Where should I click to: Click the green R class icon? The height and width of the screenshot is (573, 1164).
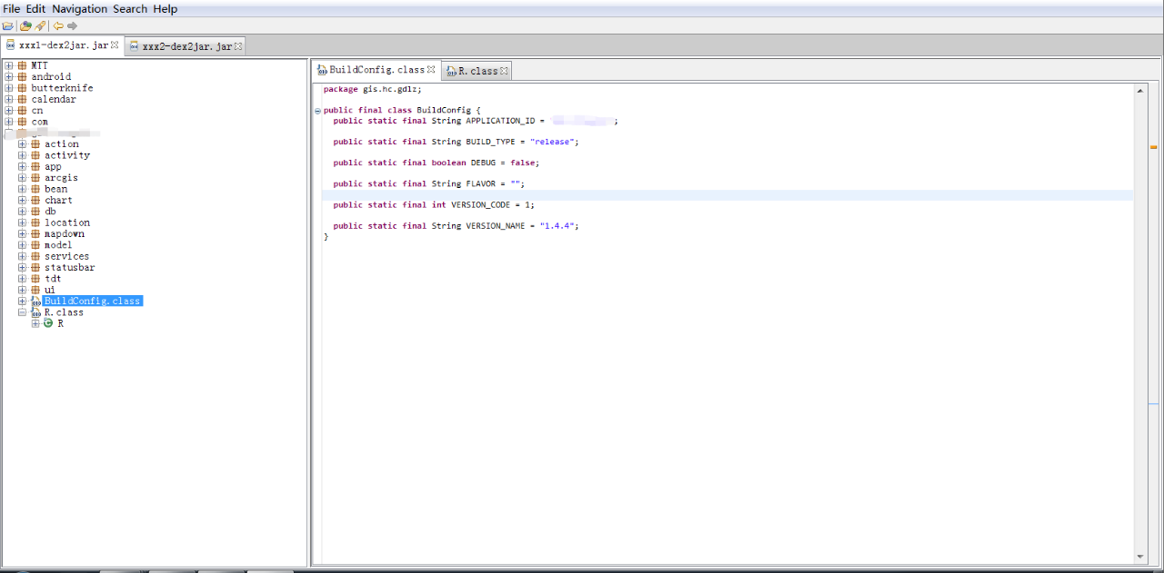[48, 323]
